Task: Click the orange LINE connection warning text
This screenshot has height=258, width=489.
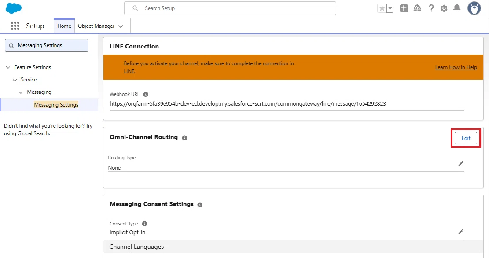Action: [209, 67]
